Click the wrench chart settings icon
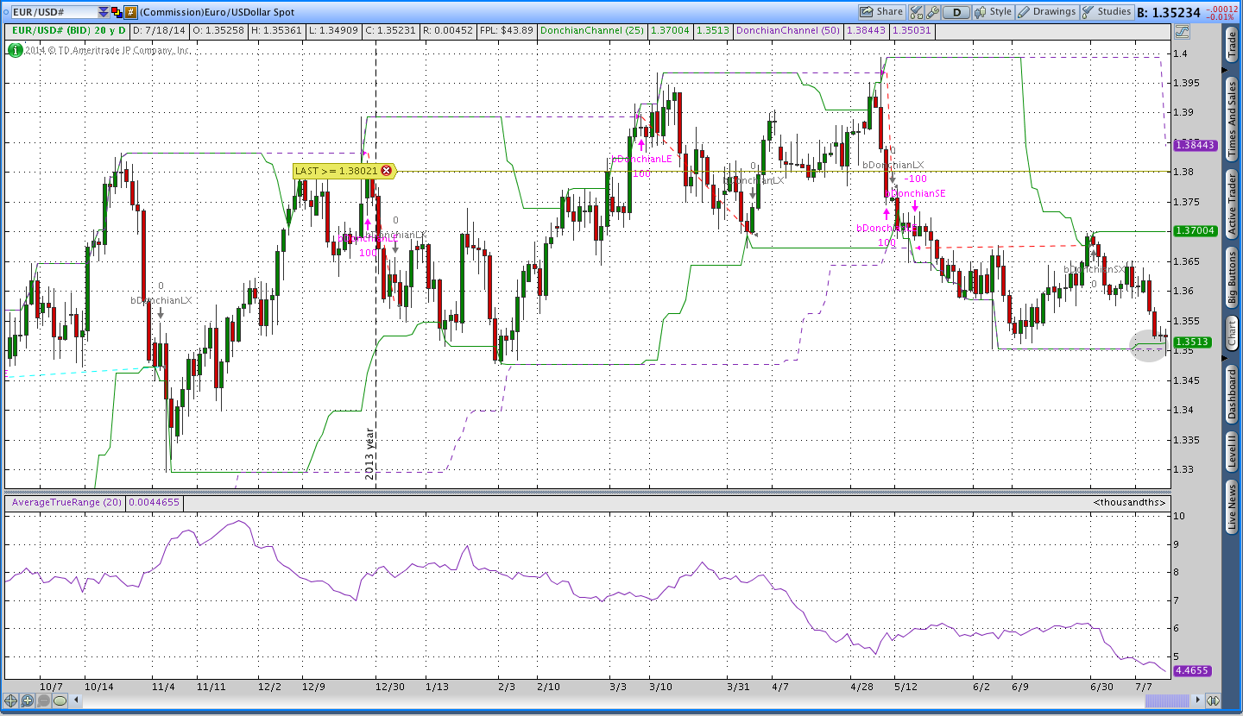 [x=931, y=12]
